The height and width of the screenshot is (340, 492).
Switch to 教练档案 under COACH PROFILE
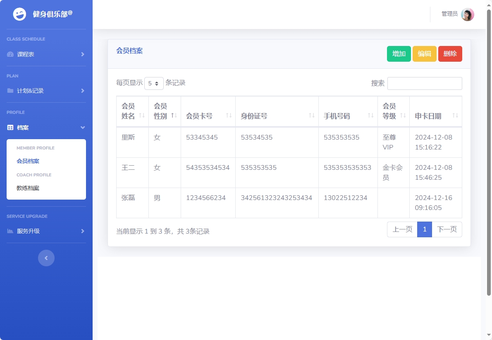click(27, 188)
